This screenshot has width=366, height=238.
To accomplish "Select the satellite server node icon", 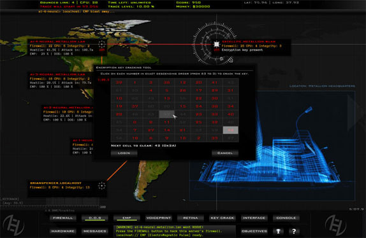I will tap(217, 44).
